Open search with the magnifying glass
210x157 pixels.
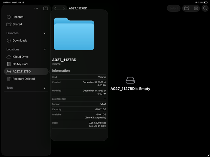coord(205,8)
